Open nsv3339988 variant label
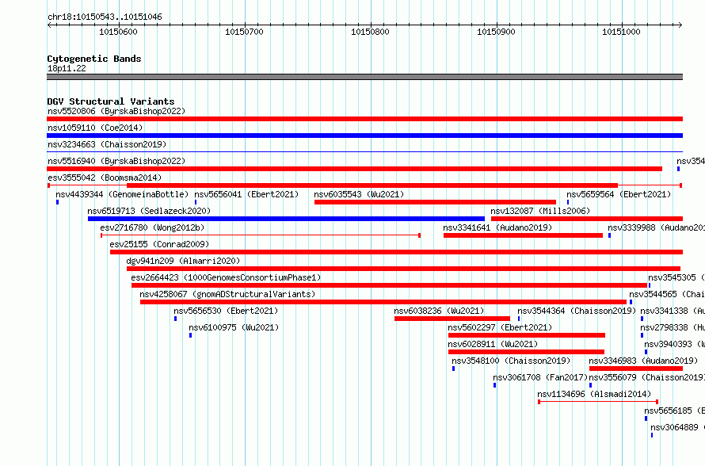705x466 pixels. 656,227
